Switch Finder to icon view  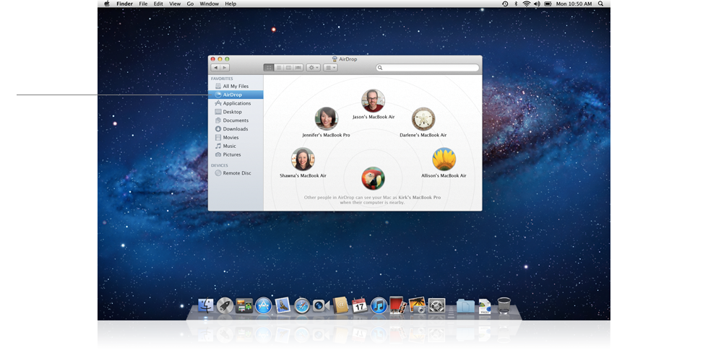[269, 68]
